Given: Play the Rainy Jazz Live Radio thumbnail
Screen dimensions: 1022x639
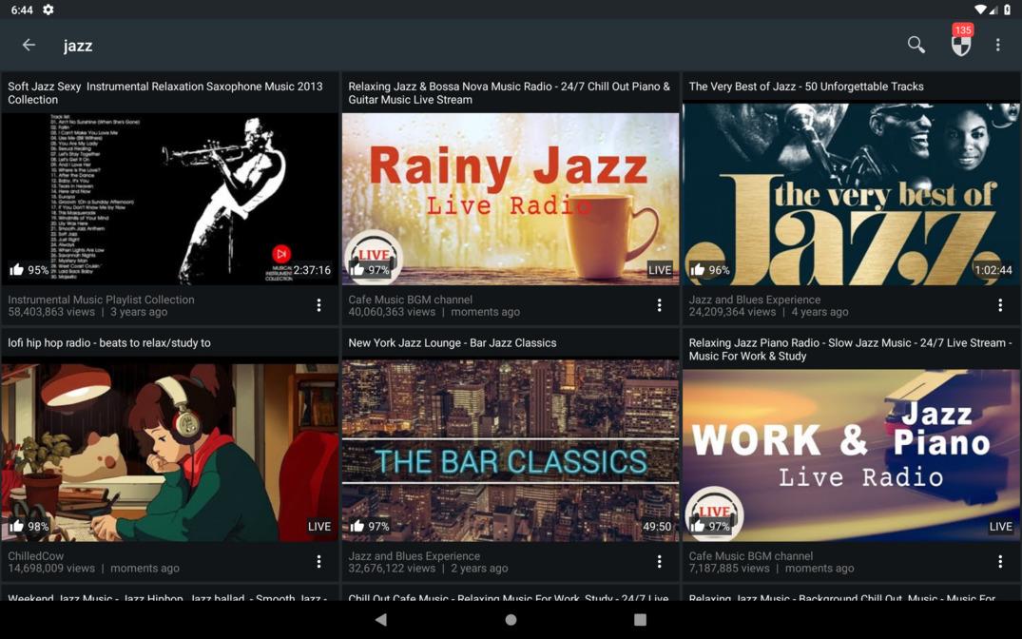Looking at the screenshot, I should coord(511,199).
